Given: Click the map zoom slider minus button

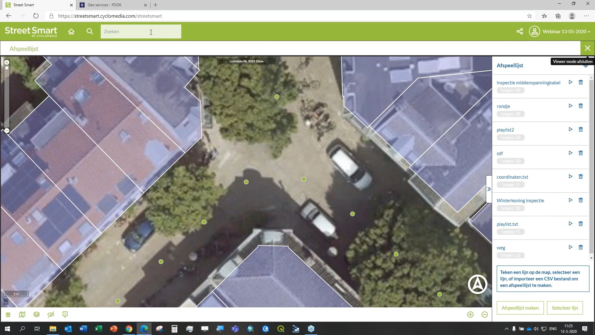Looking at the screenshot, I should point(7,131).
